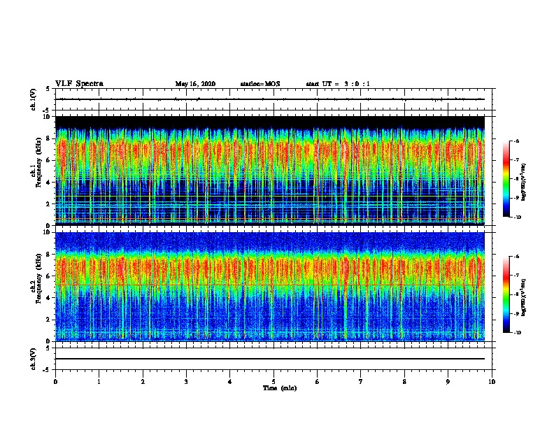Click the 'Time (min)' axis label
This screenshot has width=554, height=428.
tap(280, 388)
